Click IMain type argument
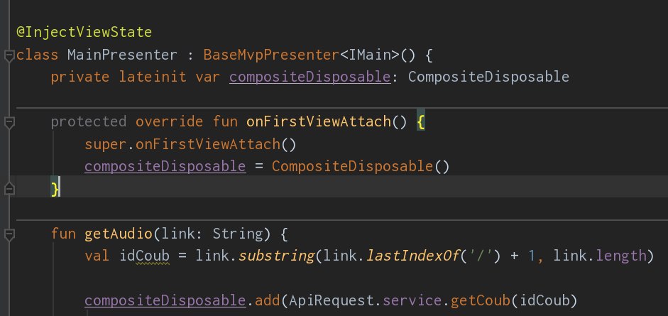This screenshot has height=316, width=668. (x=369, y=55)
